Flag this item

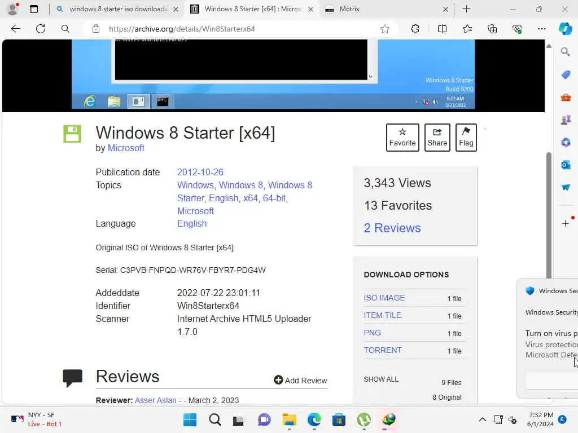pyautogui.click(x=466, y=138)
